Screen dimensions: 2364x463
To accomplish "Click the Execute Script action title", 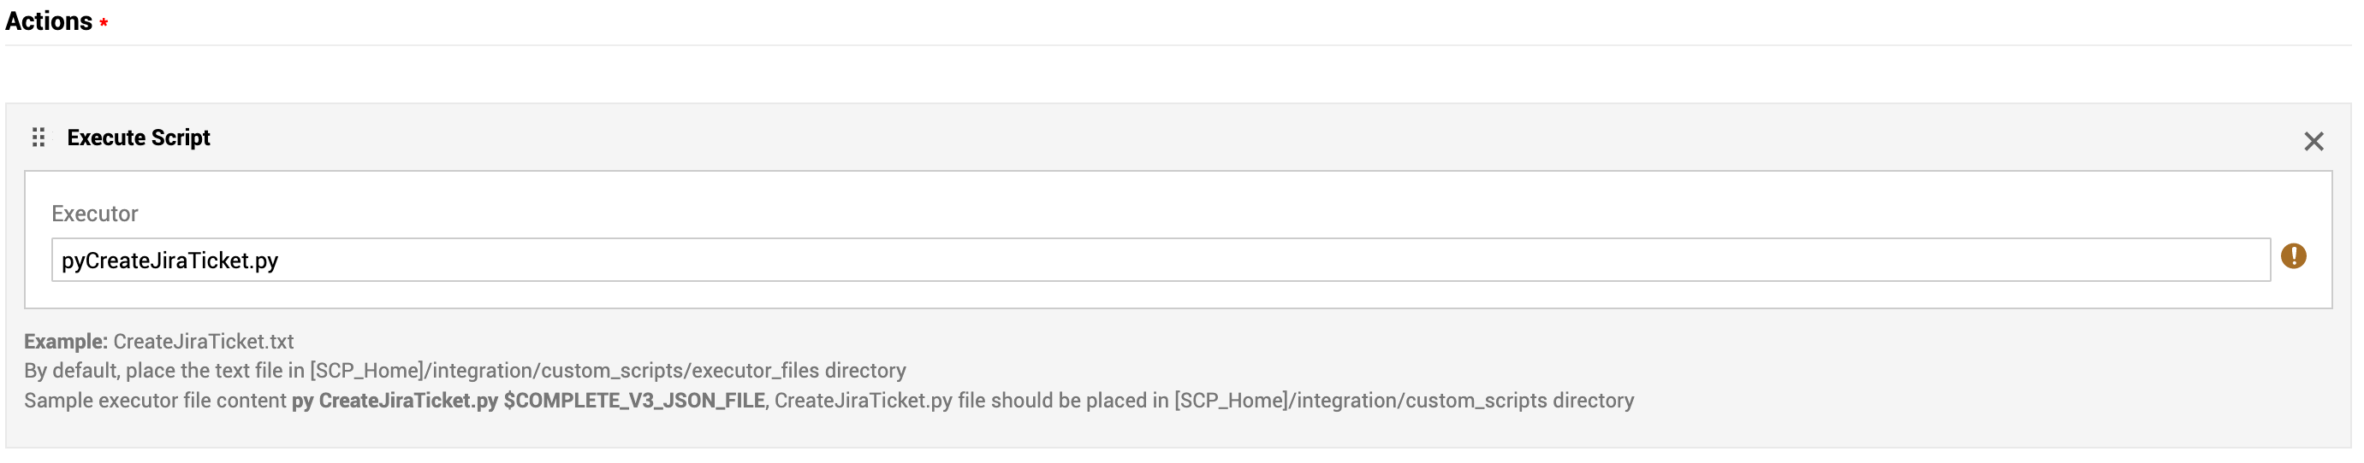I will click(139, 138).
